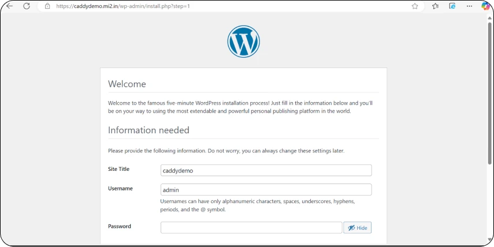Open the Edge browser essentials icon

[x=452, y=6]
